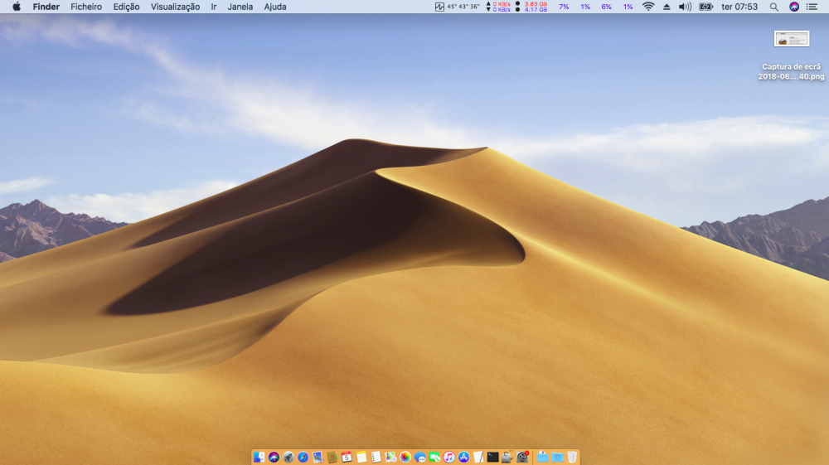Open the Ficheiro menu

coord(86,7)
